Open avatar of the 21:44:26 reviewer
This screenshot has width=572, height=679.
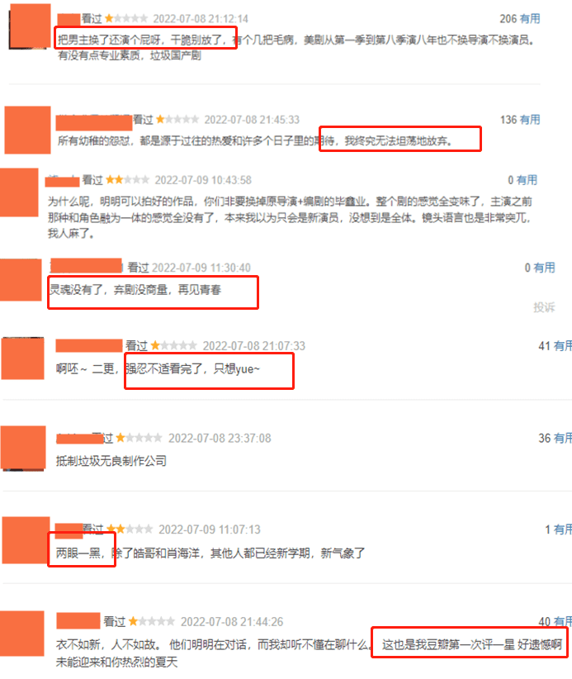click(x=22, y=633)
